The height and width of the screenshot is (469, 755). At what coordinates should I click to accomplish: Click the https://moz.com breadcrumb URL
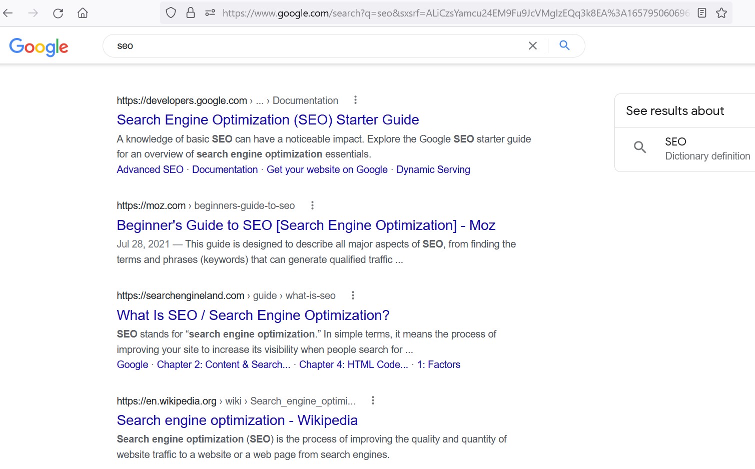[x=151, y=205]
